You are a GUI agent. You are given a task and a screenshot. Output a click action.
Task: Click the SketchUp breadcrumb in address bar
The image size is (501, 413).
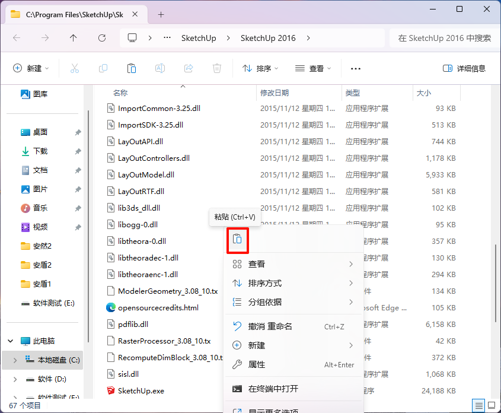pos(199,38)
